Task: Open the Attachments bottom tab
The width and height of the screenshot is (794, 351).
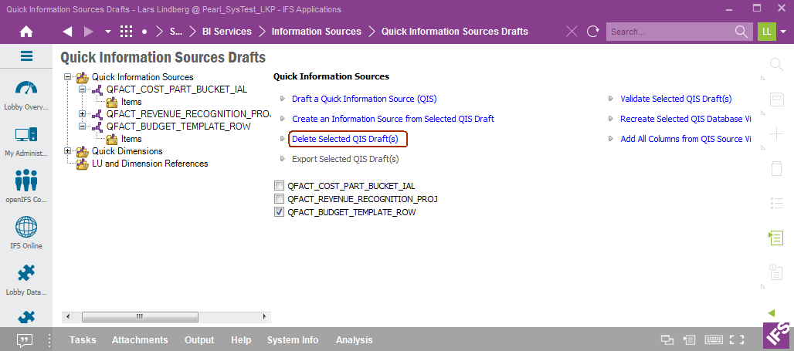Action: 139,340
